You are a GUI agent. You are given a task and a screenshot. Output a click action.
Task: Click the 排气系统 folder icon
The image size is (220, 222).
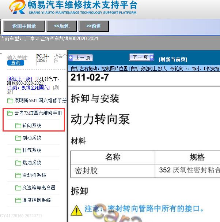pos(18,151)
